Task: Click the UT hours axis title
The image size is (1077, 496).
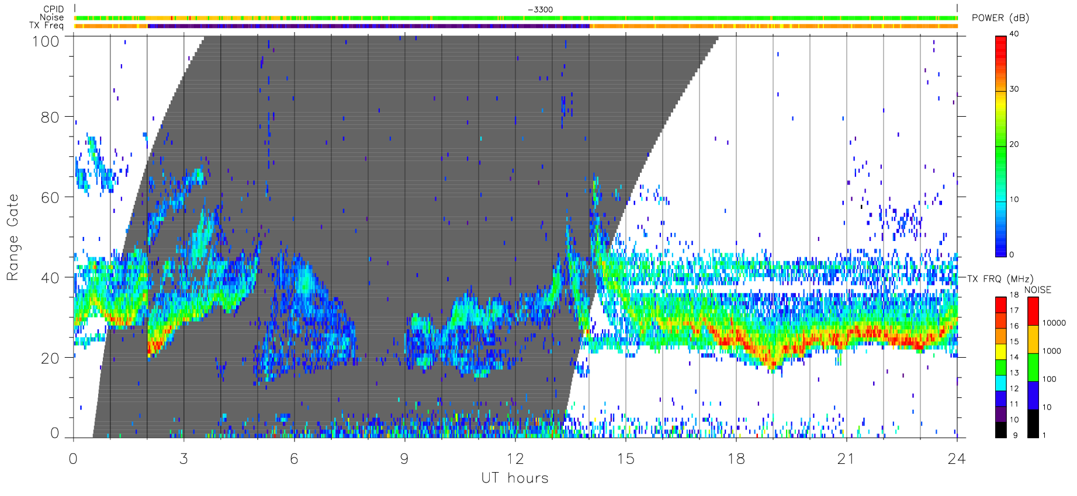Action: tap(515, 478)
